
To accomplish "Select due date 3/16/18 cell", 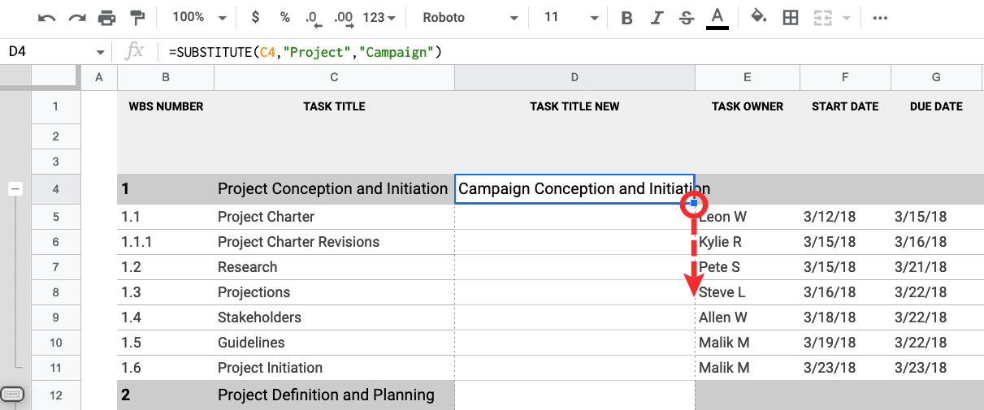I will 936,242.
